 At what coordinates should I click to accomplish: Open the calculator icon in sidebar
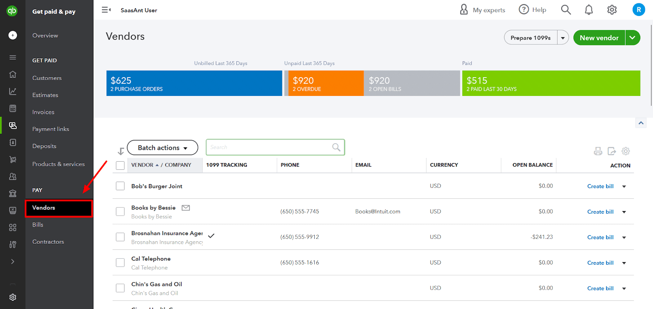(13, 109)
